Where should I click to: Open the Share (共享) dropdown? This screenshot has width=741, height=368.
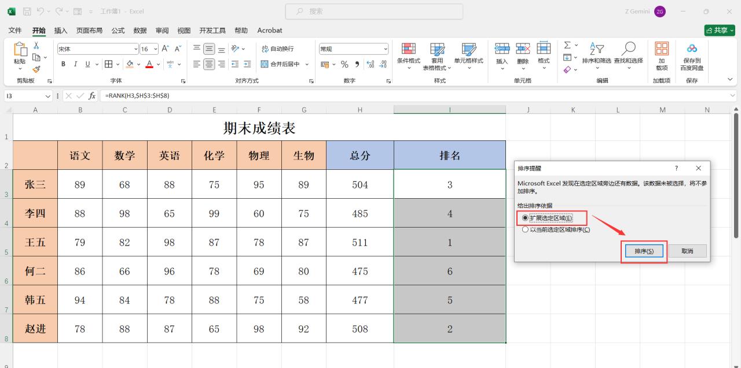pyautogui.click(x=720, y=30)
